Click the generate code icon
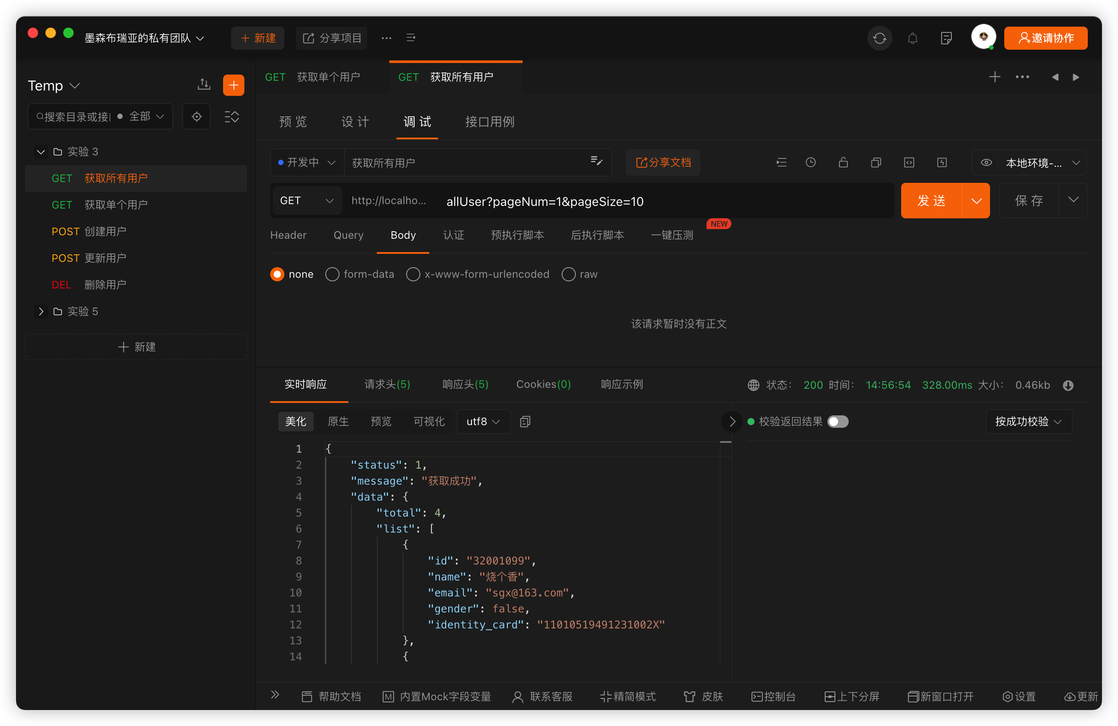Screen dimensions: 1118x726 pos(909,162)
